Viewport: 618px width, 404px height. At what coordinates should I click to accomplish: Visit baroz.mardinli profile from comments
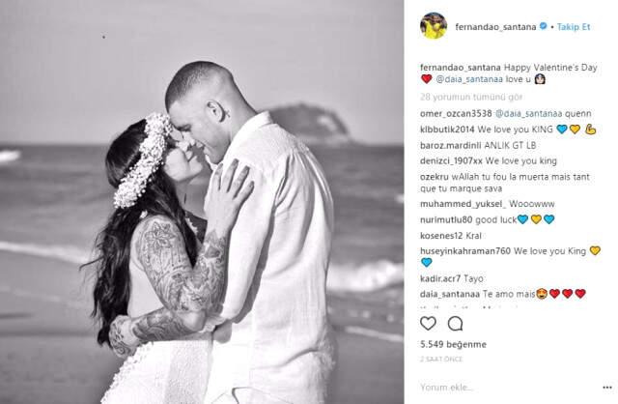click(x=451, y=145)
